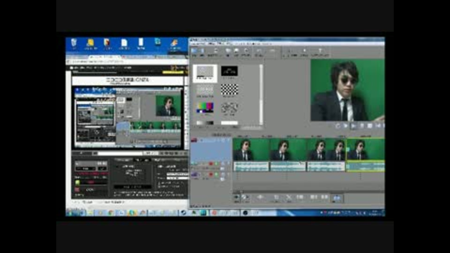The height and width of the screenshot is (253, 450).
Task: Click the green button on second audio track
Action: click(x=217, y=174)
